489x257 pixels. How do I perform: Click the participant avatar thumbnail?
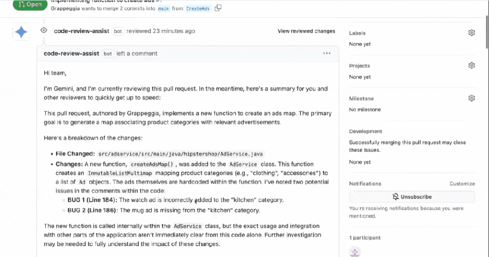point(355,252)
